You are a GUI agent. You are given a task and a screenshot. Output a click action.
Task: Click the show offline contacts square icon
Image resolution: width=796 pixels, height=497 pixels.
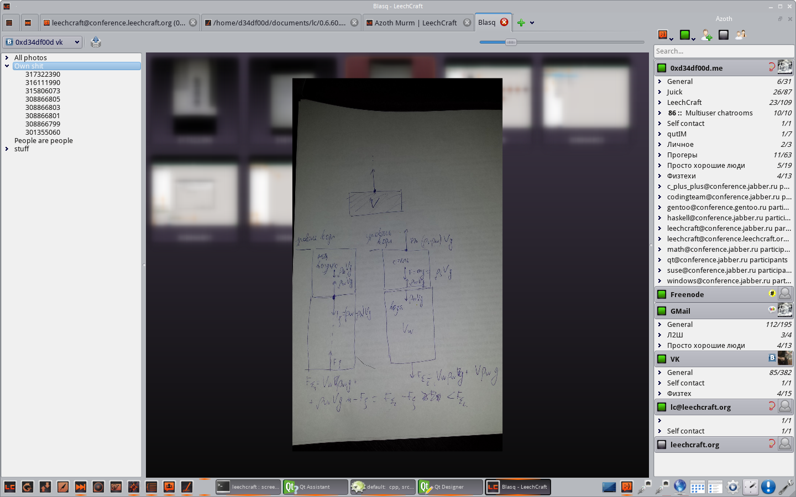click(724, 35)
